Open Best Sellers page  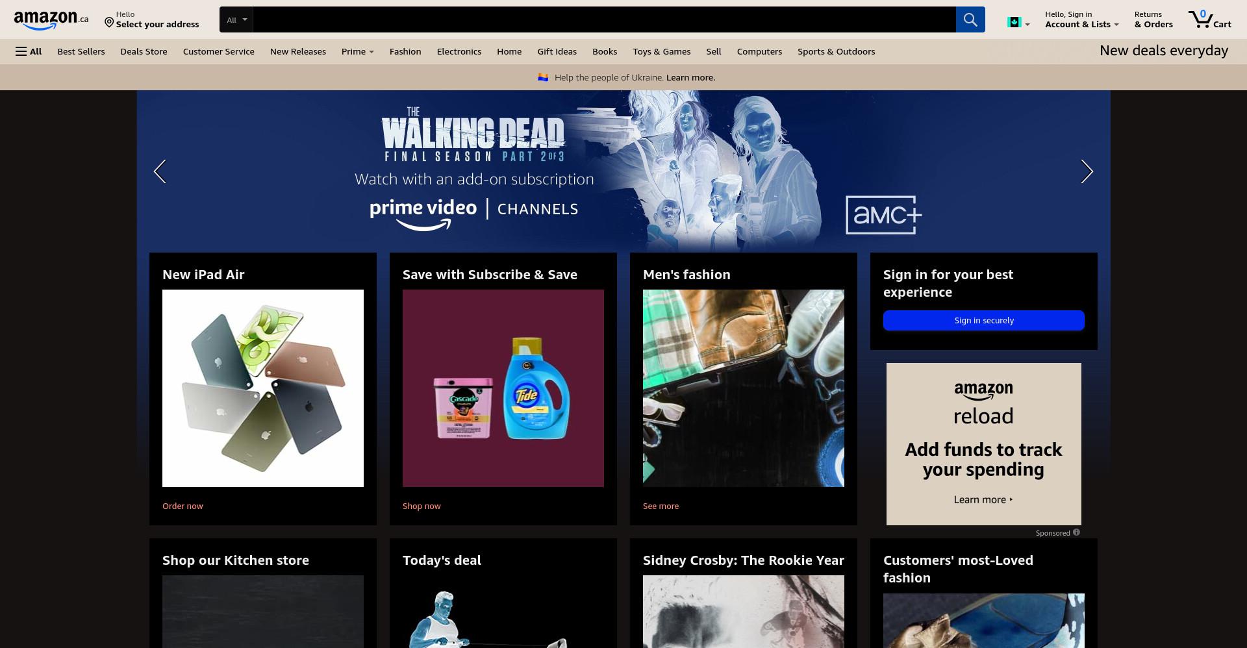pos(81,51)
